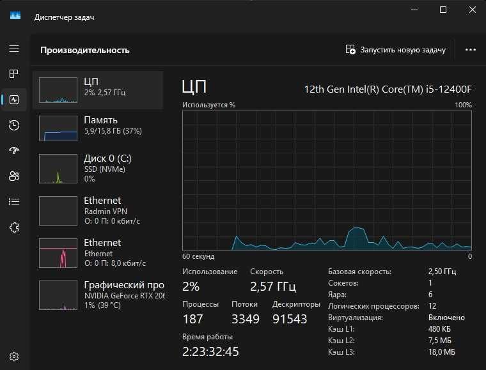The width and height of the screenshot is (486, 370).
Task: Click the Производительность page heading
Action: click(84, 50)
